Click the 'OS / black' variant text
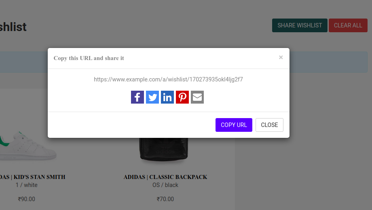 (165, 185)
